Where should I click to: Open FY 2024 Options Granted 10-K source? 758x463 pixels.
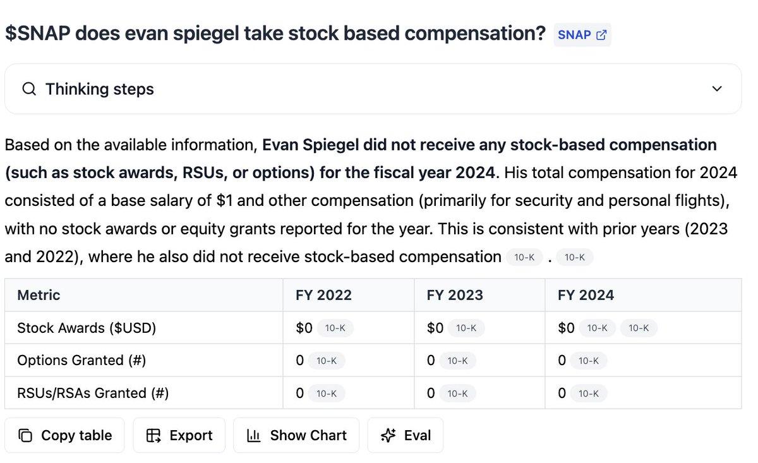589,361
